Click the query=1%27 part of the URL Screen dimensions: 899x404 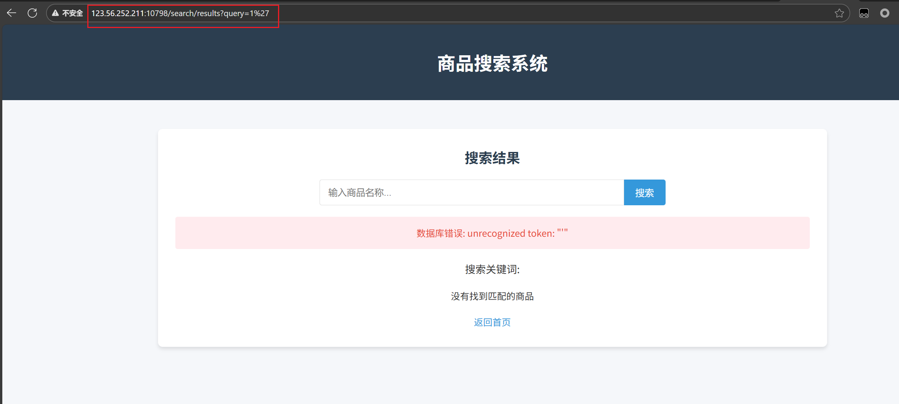click(246, 13)
